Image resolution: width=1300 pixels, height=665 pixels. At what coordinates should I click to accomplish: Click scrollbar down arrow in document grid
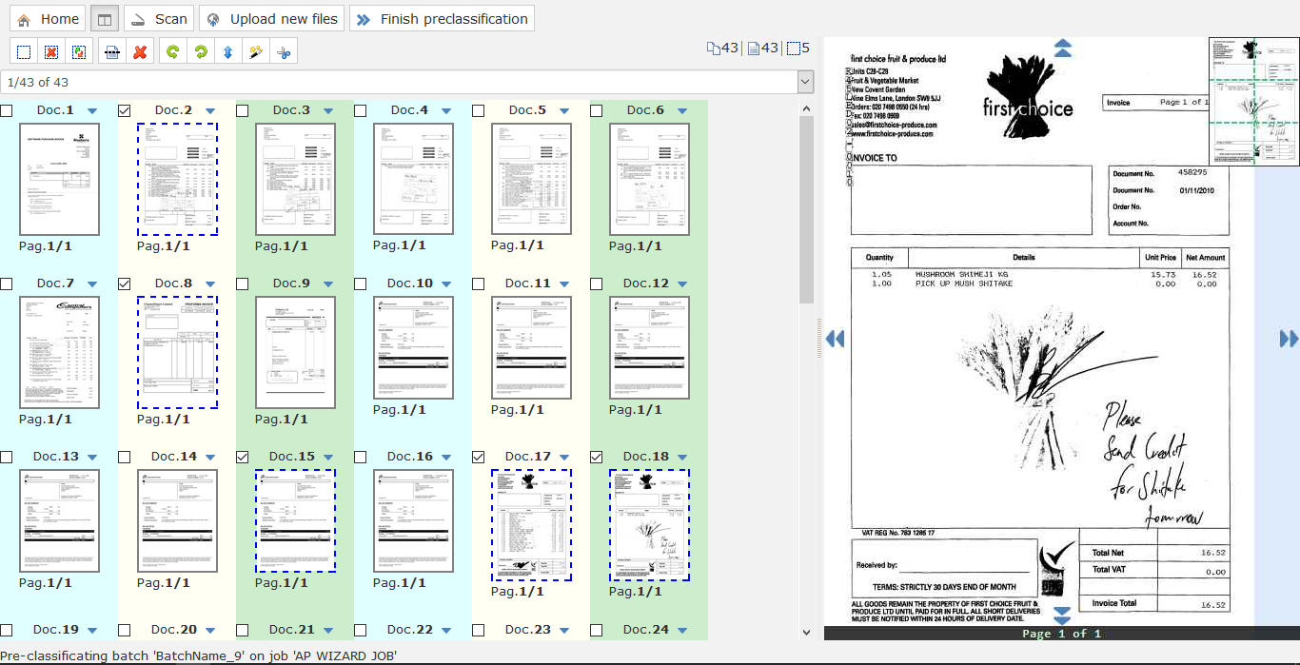tap(806, 632)
